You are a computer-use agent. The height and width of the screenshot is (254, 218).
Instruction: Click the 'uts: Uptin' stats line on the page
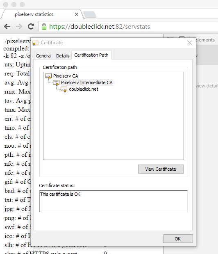pyautogui.click(x=18, y=65)
